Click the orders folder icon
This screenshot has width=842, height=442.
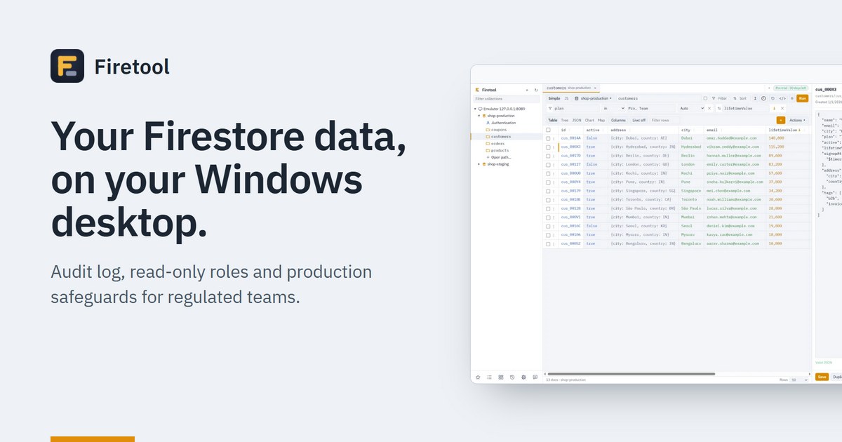point(488,144)
